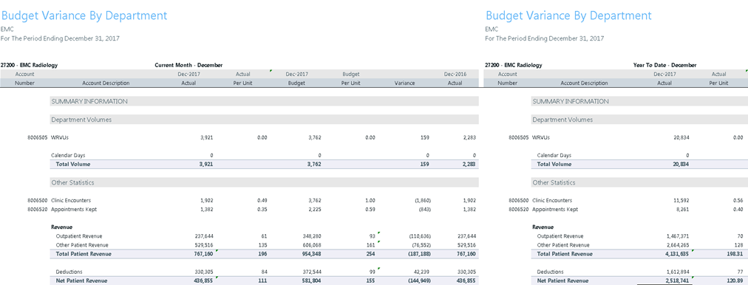
Task: Click the left Budget Variance By Department title
Action: (84, 16)
